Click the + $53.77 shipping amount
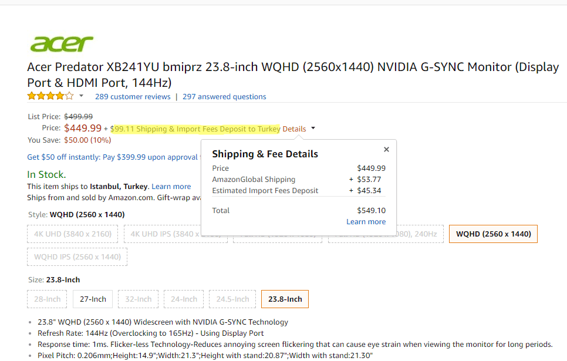This screenshot has width=567, height=361. [365, 180]
